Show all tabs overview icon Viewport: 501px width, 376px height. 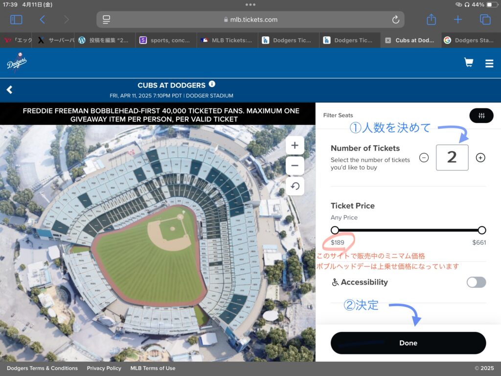485,20
